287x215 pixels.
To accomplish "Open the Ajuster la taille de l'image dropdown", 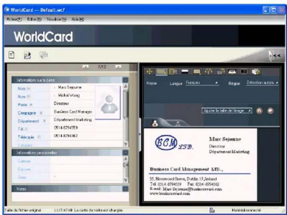I will pyautogui.click(x=227, y=111).
